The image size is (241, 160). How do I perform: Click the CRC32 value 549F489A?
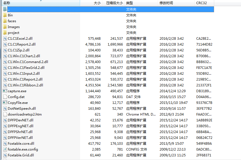(x=204, y=144)
